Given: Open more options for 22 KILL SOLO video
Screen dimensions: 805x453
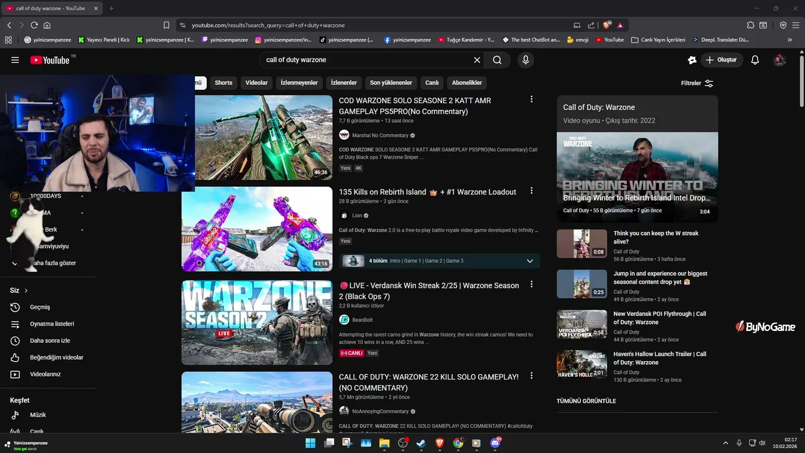Looking at the screenshot, I should 531,376.
